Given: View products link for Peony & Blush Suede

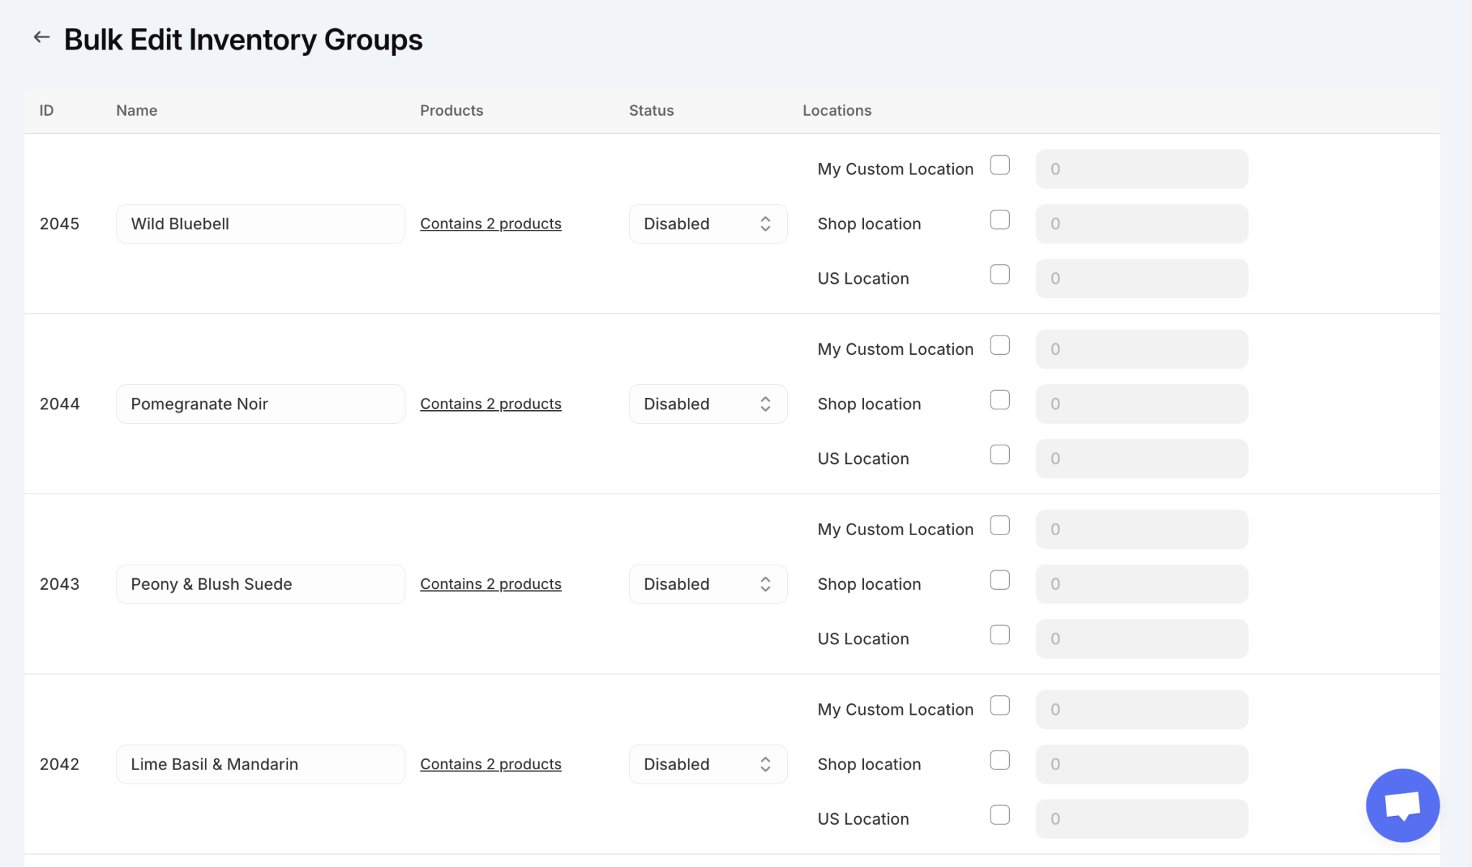Looking at the screenshot, I should tap(491, 585).
